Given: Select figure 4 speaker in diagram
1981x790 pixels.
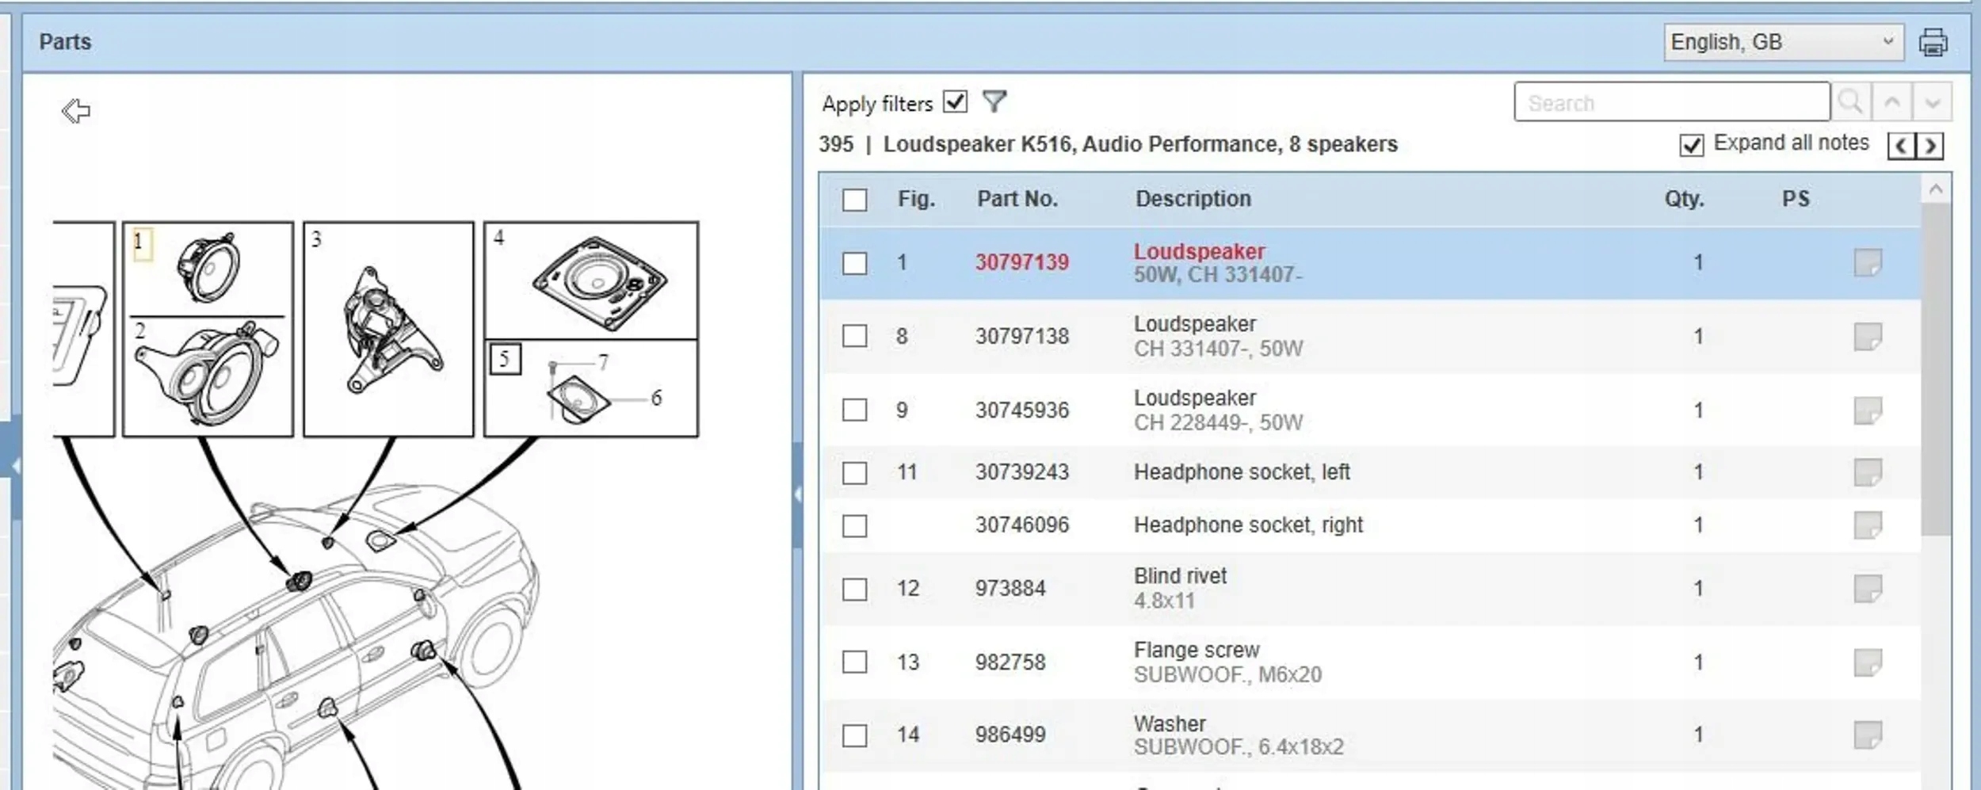Looking at the screenshot, I should 600,283.
